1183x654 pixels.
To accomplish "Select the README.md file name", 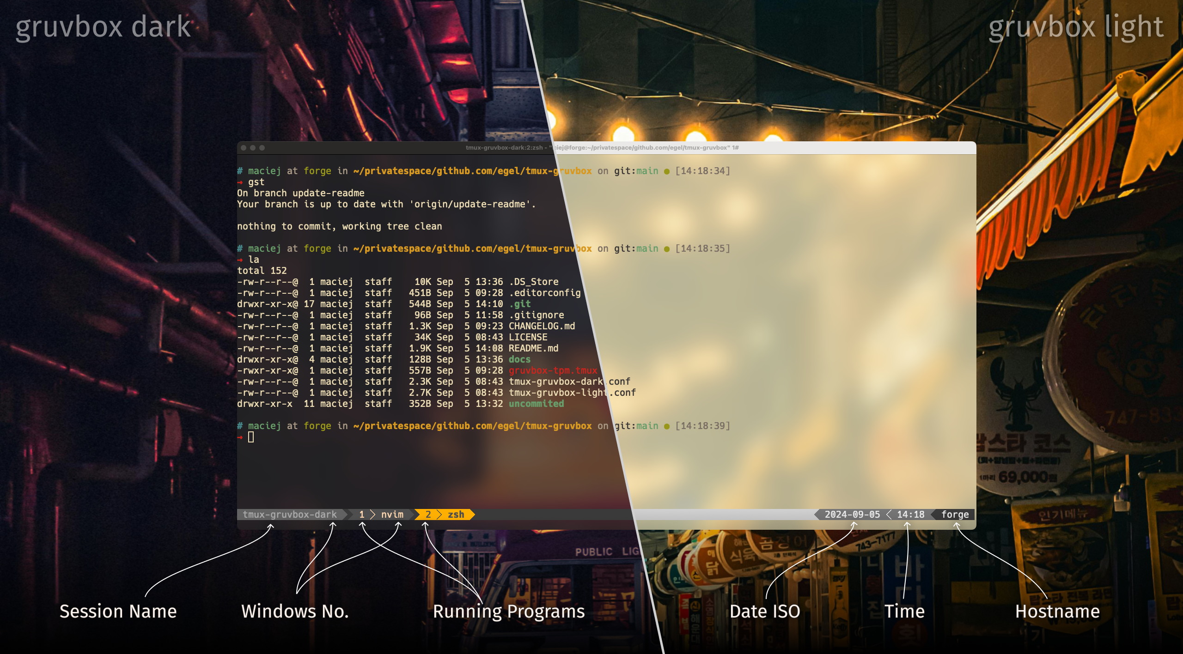I will 534,348.
